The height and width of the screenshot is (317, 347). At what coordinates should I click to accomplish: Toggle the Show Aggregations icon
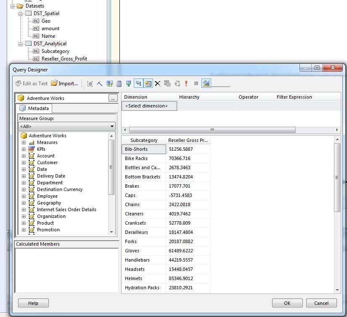[148, 84]
